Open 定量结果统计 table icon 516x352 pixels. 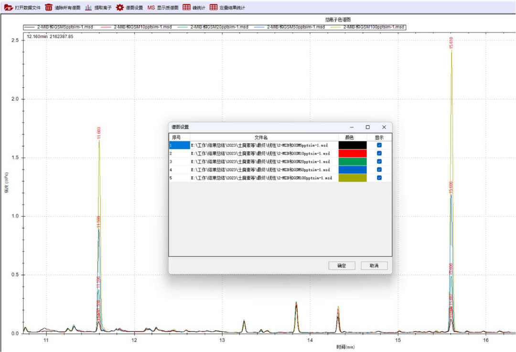point(214,8)
